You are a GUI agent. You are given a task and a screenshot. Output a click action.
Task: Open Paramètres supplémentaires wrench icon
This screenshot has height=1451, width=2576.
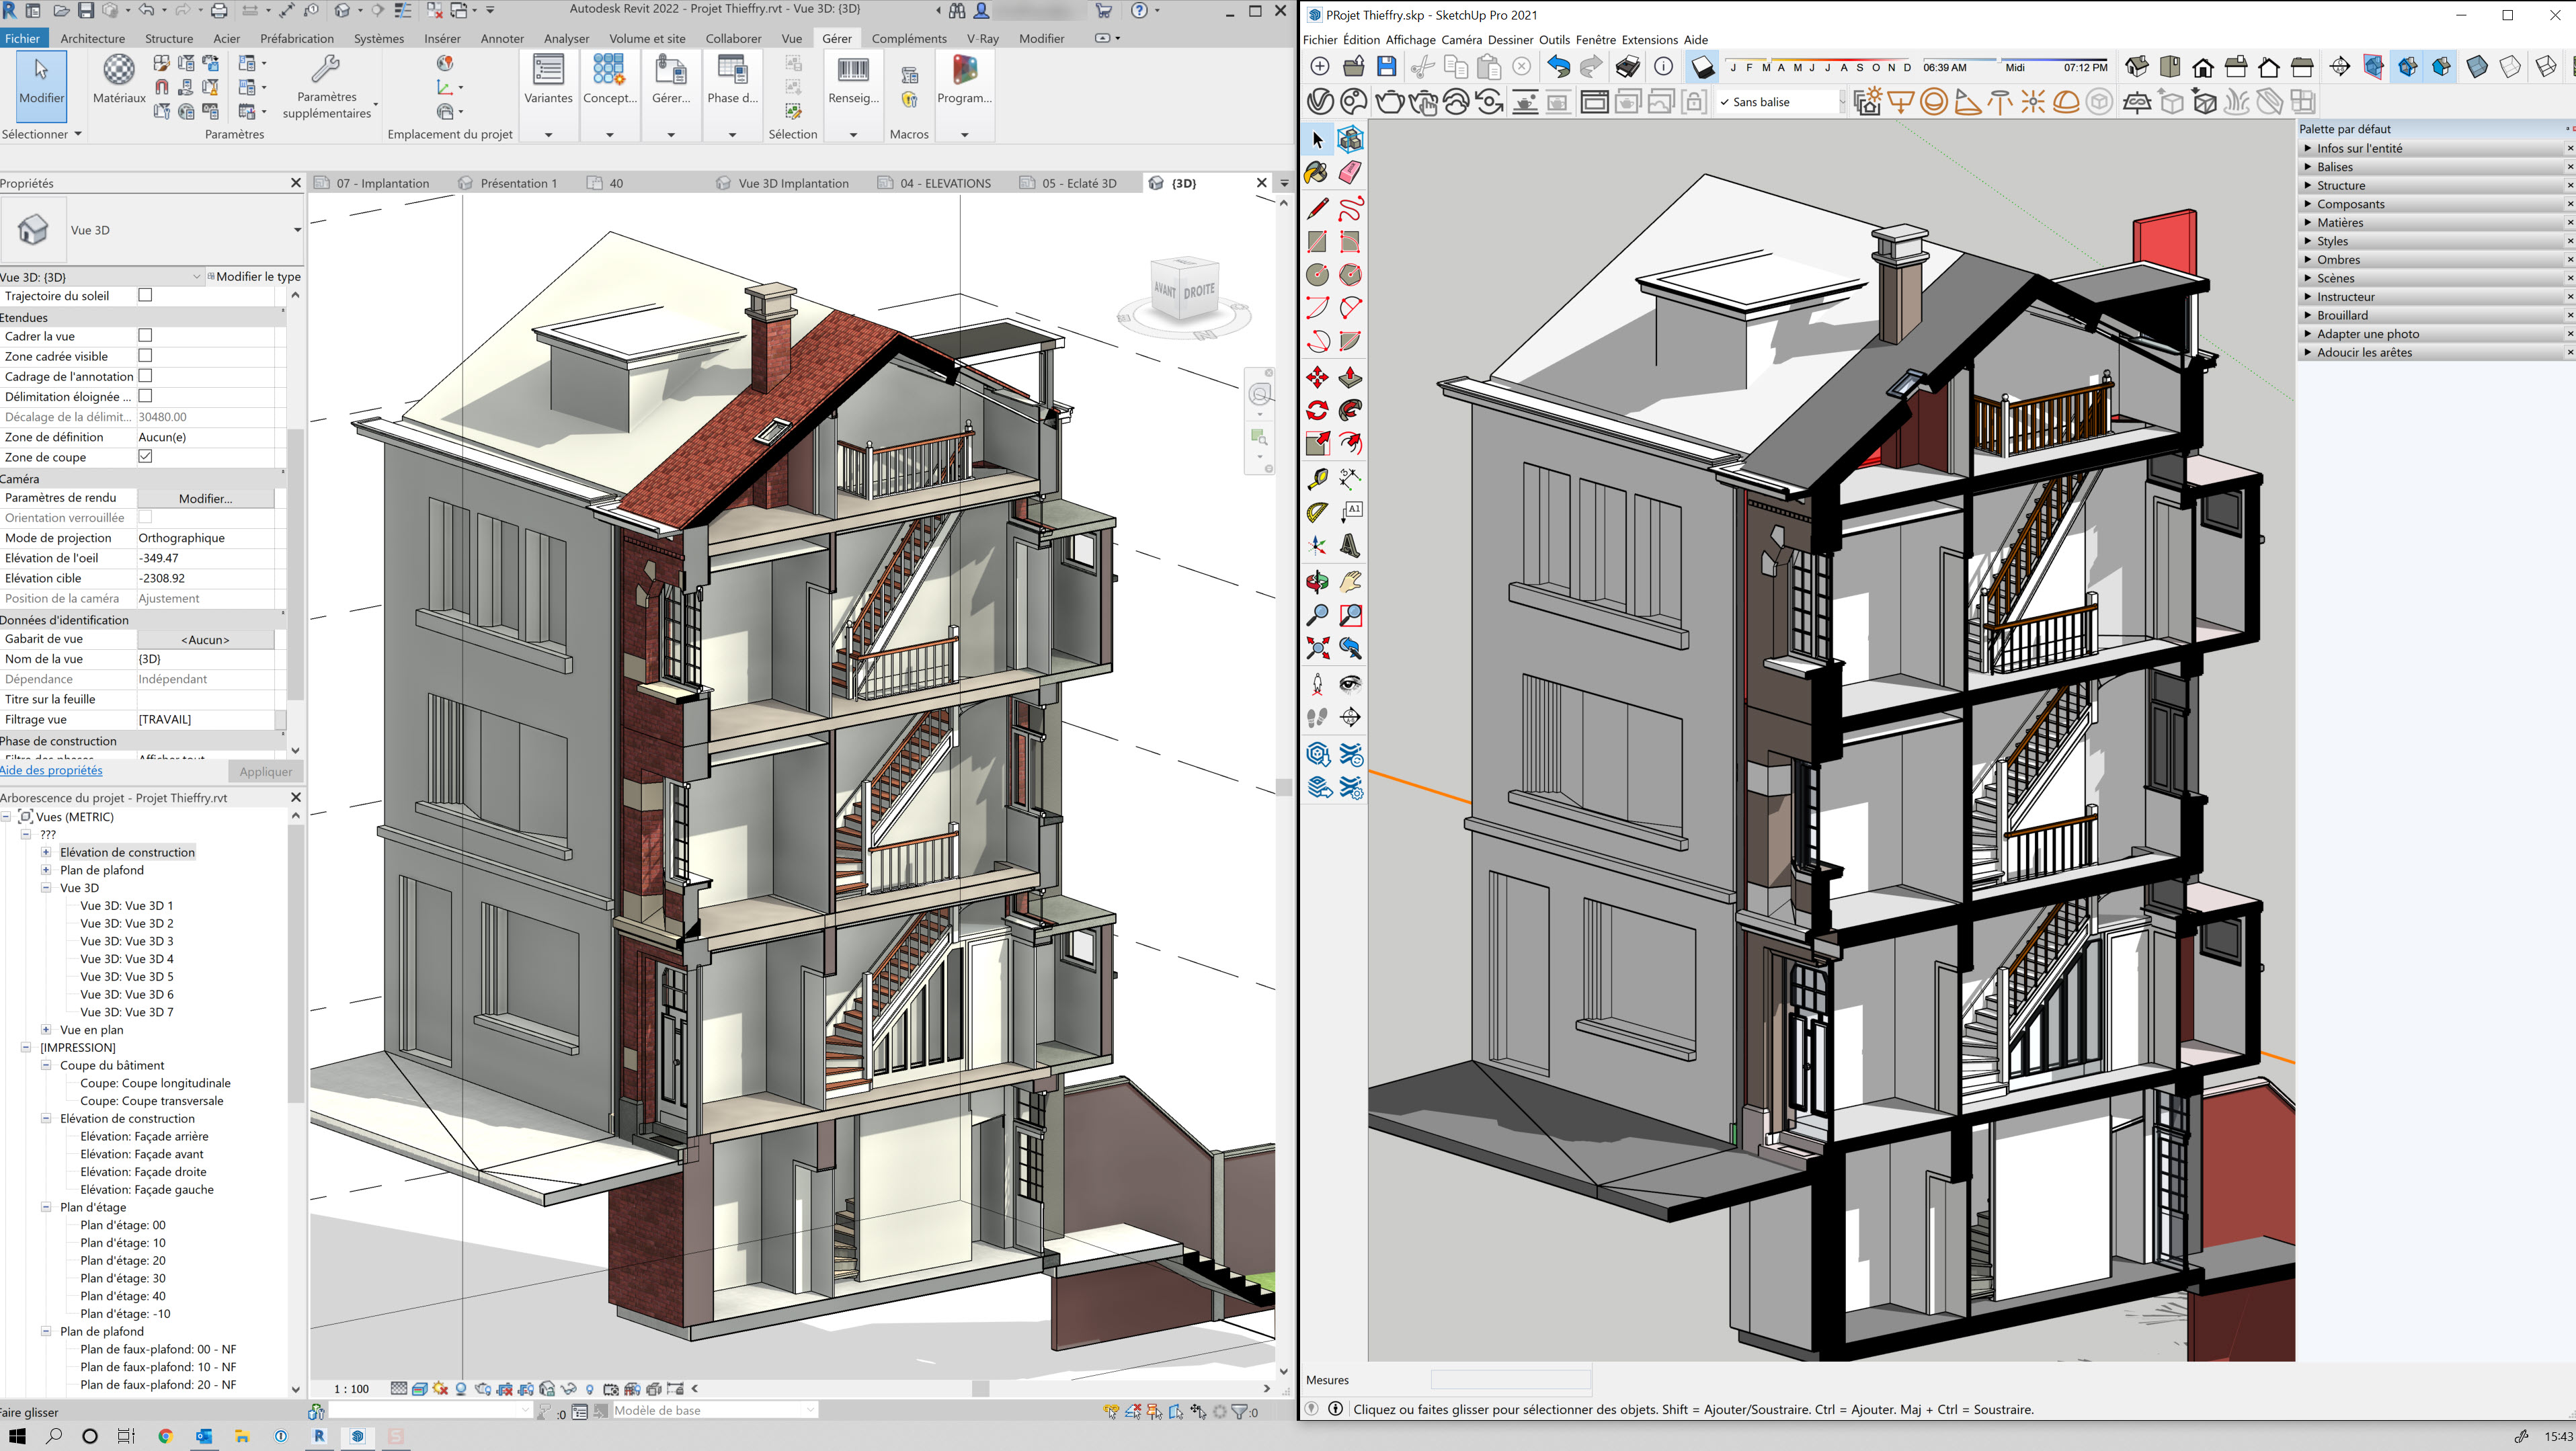(326, 70)
